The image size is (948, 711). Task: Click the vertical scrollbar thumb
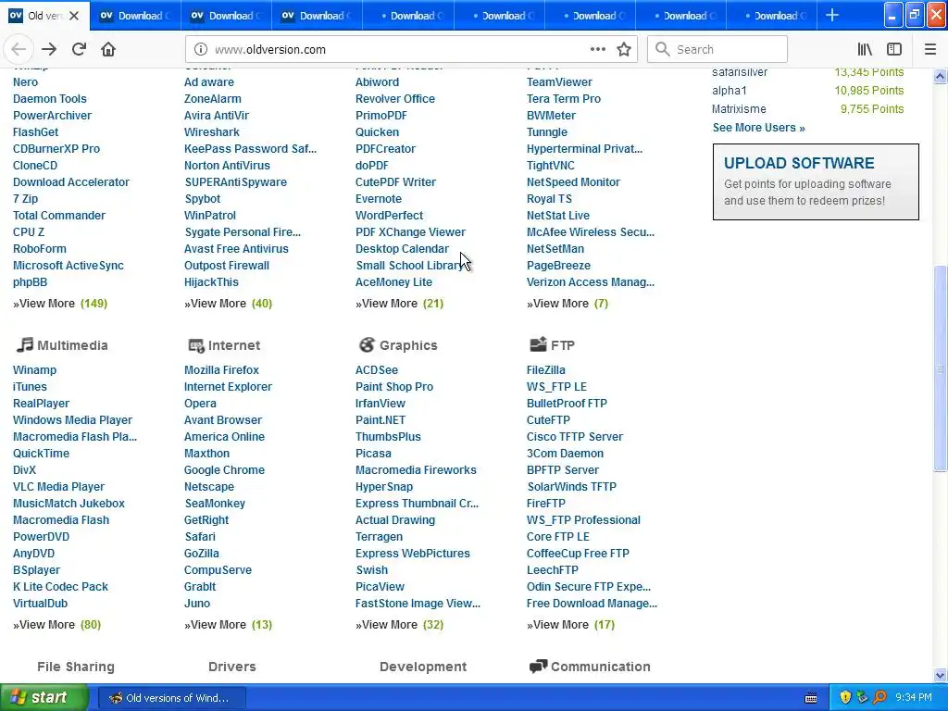(x=941, y=368)
